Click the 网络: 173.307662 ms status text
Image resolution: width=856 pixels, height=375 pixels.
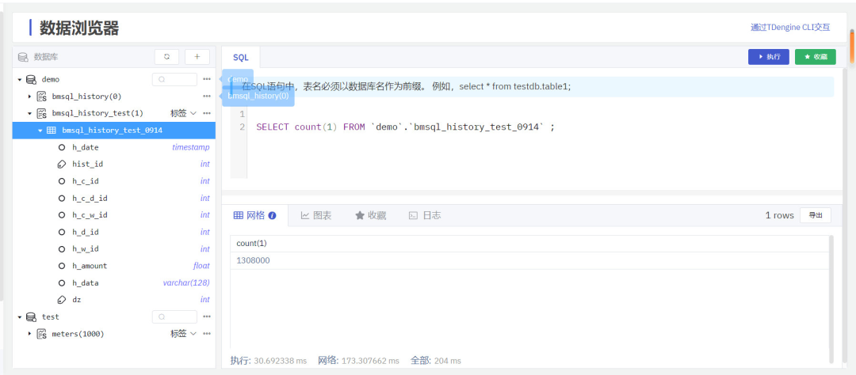point(359,361)
